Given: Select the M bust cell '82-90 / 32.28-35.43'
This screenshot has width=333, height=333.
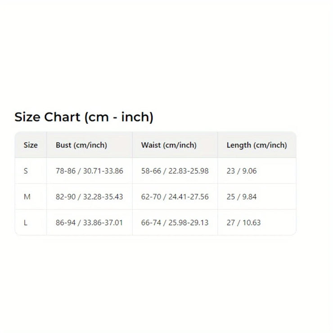Looking at the screenshot, I should coord(89,197).
